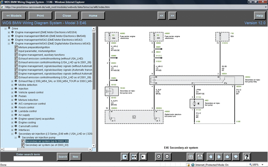Click the secondary air injection pump valve symbol
This screenshot has width=268, height=167.
[112, 91]
